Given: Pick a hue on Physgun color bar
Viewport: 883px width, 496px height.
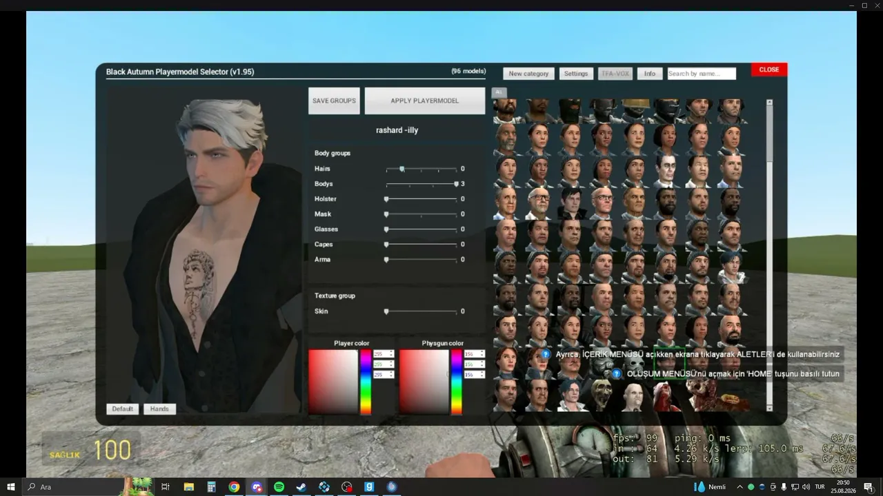Looking at the screenshot, I should (x=457, y=382).
